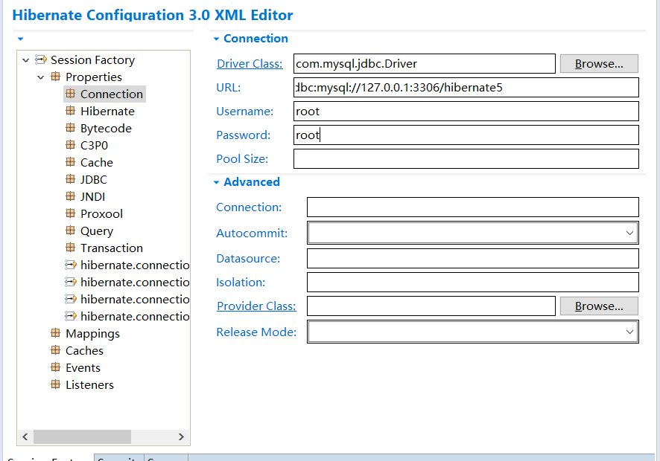Click Browse next to Provider Class
This screenshot has height=461, width=660.
599,306
